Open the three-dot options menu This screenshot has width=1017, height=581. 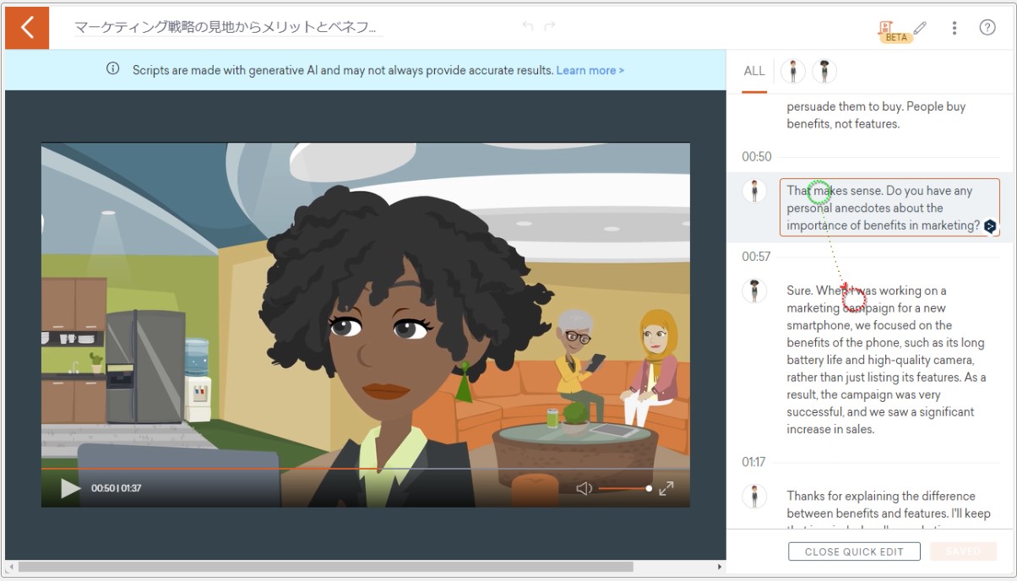[x=954, y=27]
